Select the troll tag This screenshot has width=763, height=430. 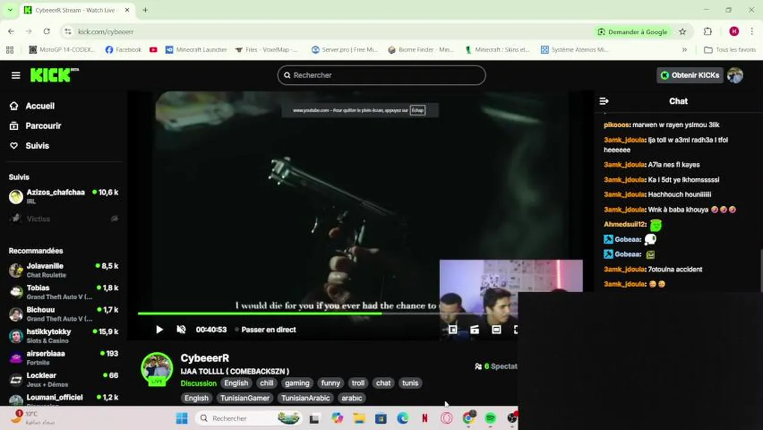pos(358,383)
